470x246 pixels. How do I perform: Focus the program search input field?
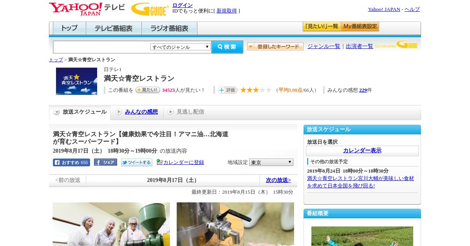101,47
